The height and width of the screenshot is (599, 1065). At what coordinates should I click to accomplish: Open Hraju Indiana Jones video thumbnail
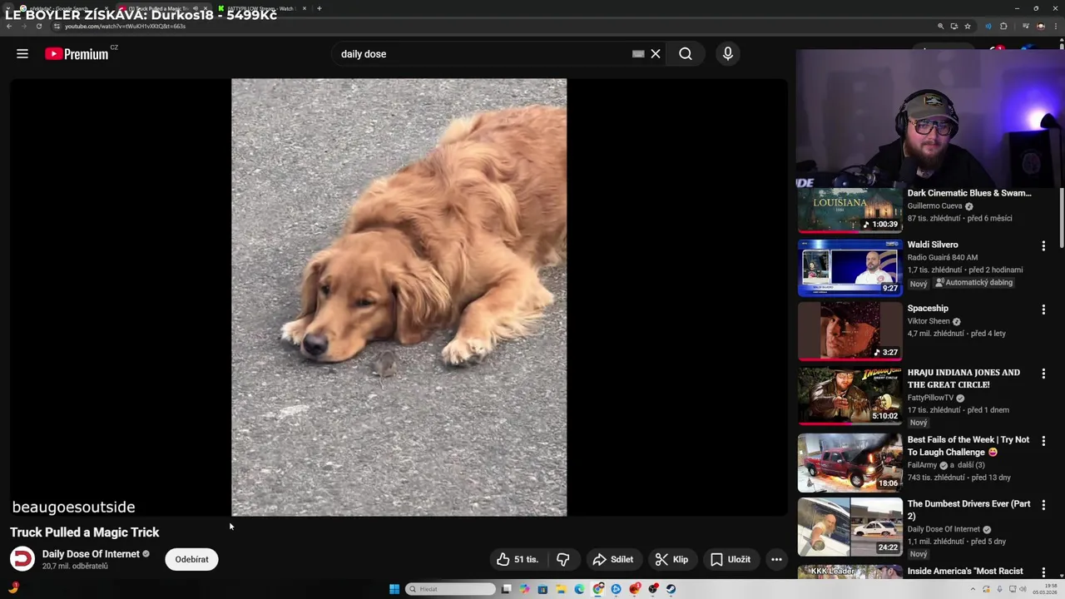[850, 396]
